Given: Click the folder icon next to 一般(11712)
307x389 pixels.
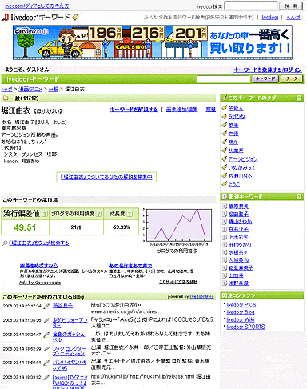Looking at the screenshot, I should (x=5, y=98).
